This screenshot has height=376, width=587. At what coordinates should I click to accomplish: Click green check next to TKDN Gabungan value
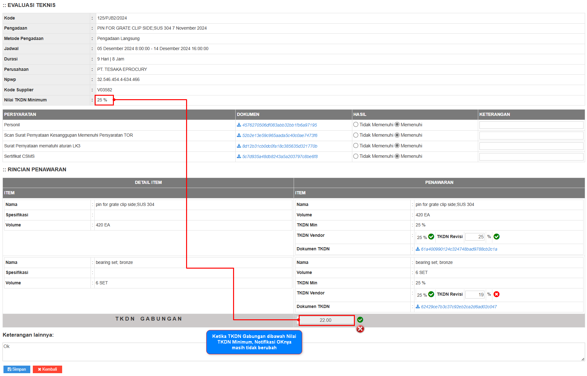(360, 320)
